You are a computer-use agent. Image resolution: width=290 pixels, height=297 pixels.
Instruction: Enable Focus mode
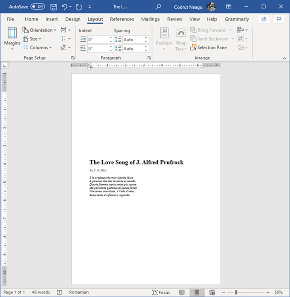click(x=161, y=292)
